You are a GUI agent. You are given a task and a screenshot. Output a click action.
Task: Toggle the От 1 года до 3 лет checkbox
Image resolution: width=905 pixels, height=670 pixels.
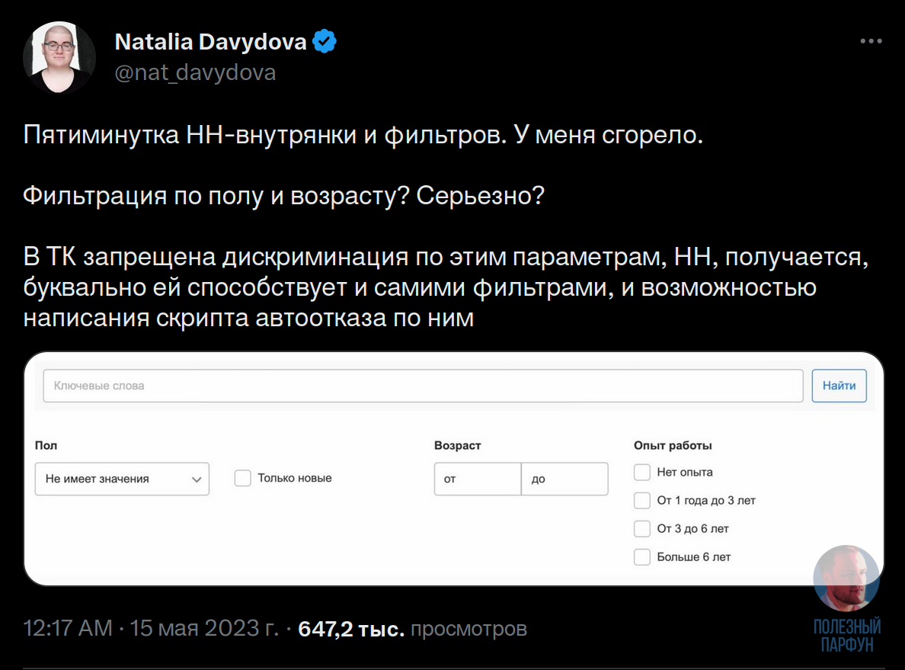pyautogui.click(x=642, y=501)
